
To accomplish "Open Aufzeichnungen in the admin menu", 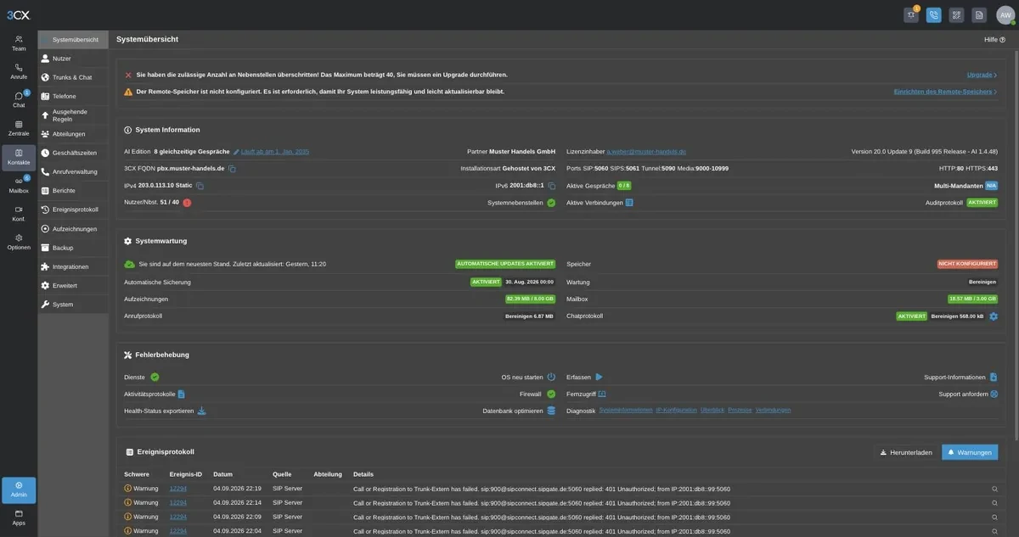I will coord(73,229).
